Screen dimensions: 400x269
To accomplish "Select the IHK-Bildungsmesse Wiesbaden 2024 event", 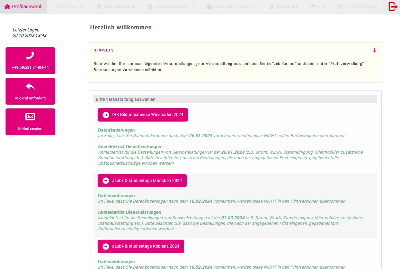I will [147, 115].
